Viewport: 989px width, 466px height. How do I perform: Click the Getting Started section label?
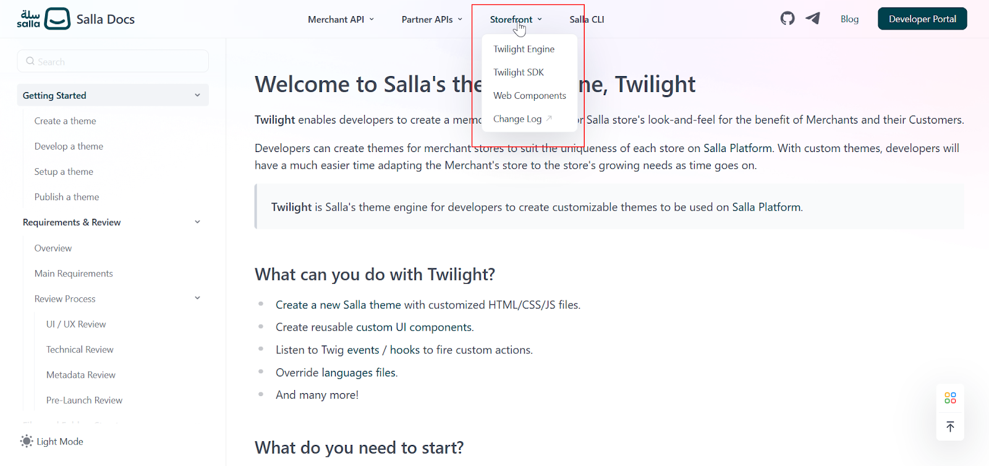tap(54, 96)
